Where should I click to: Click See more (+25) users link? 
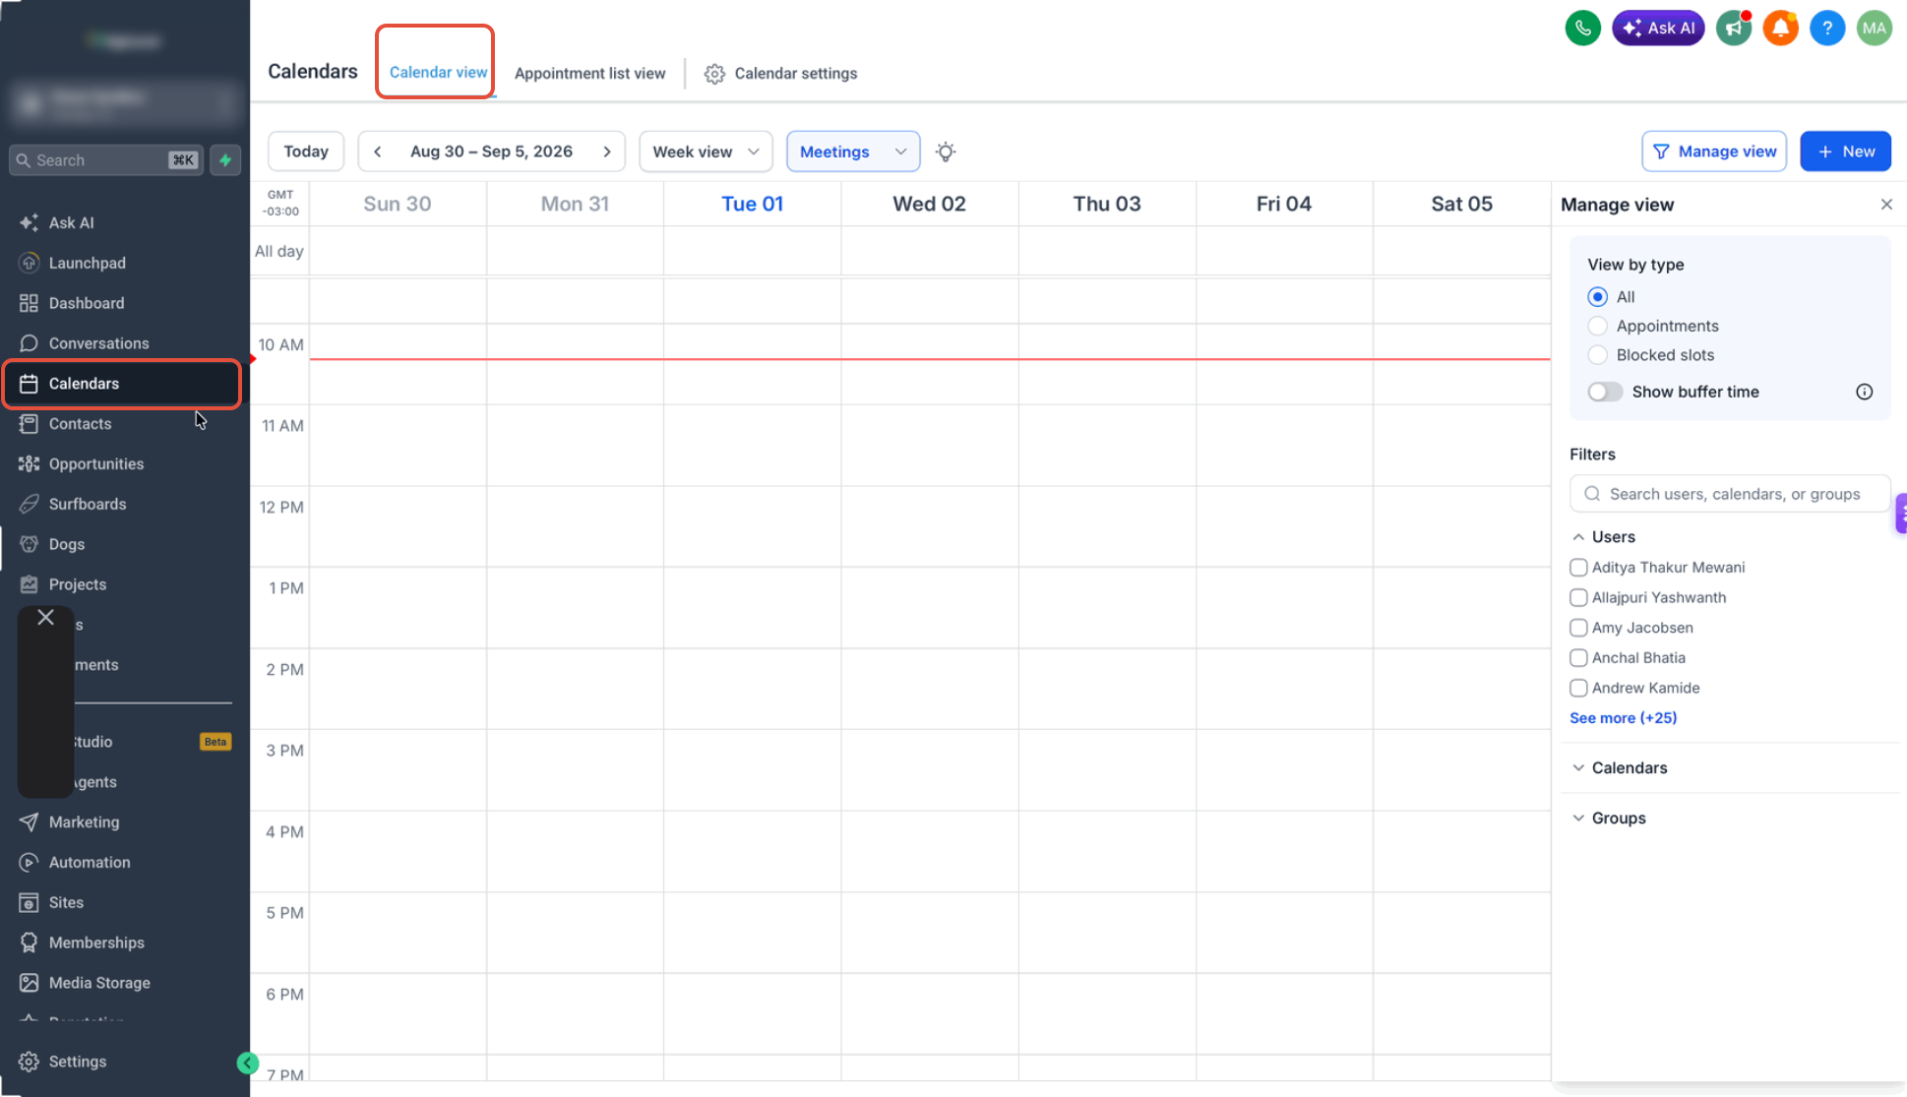click(x=1623, y=718)
